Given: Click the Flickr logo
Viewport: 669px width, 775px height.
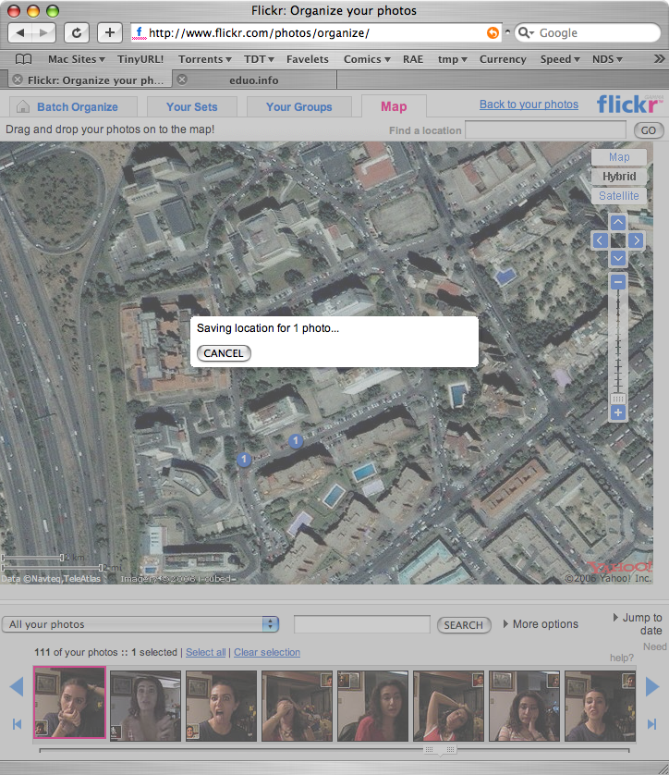Looking at the screenshot, I should click(x=629, y=104).
